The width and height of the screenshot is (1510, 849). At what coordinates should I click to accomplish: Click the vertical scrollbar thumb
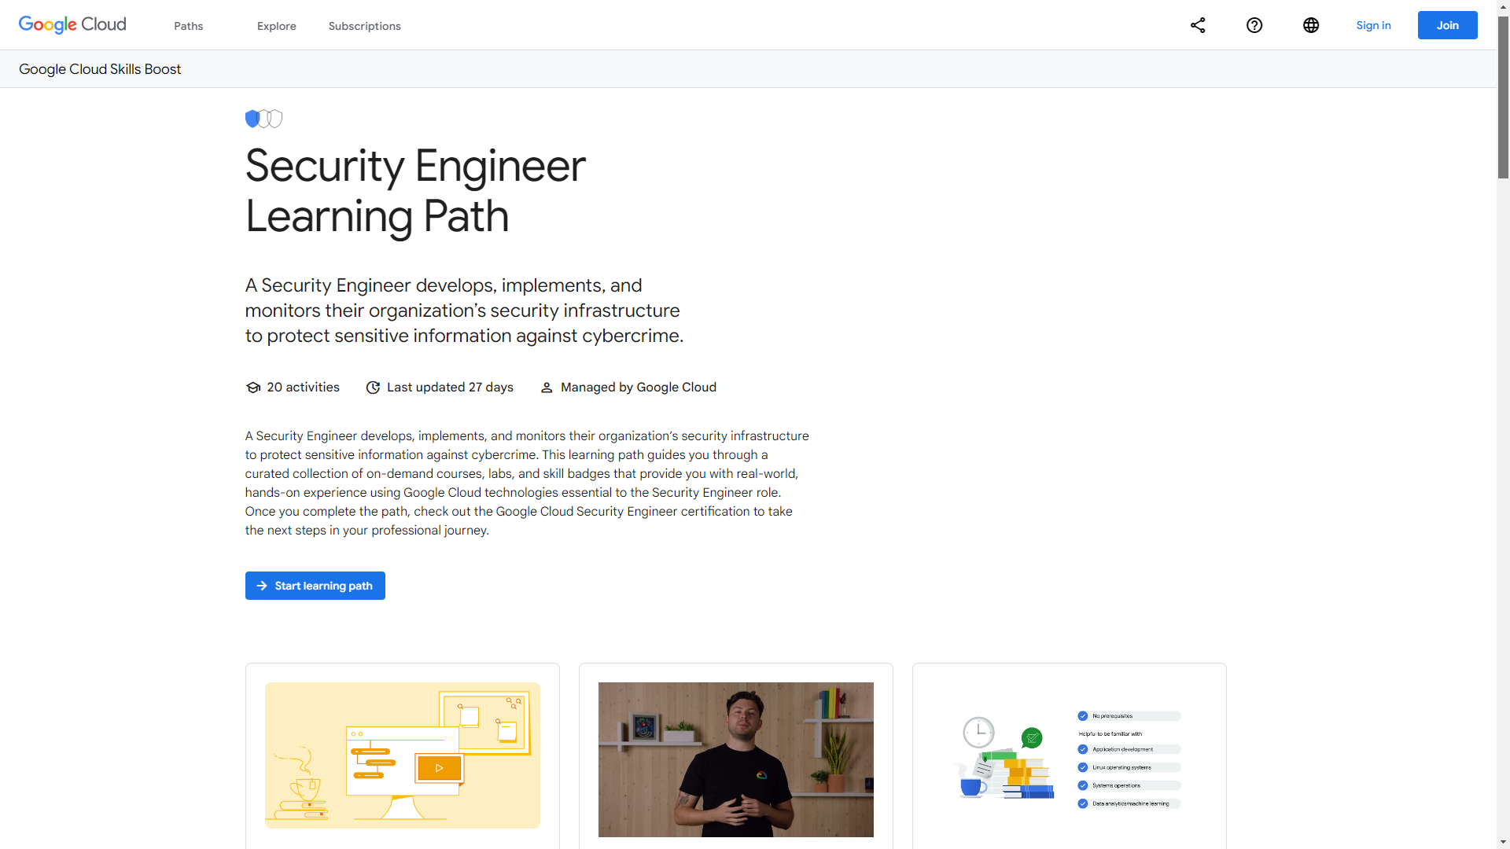click(x=1504, y=98)
